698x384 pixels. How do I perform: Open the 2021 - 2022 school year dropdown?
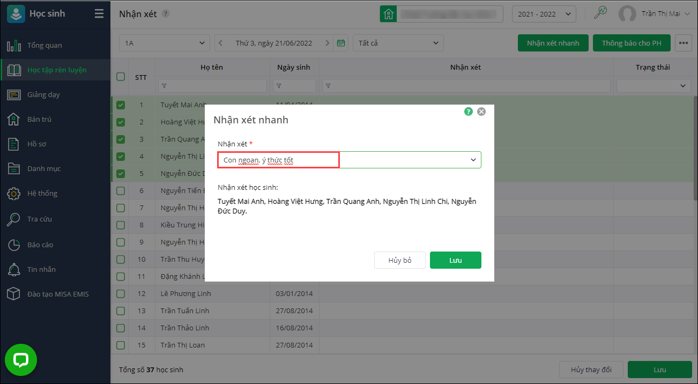coord(544,14)
